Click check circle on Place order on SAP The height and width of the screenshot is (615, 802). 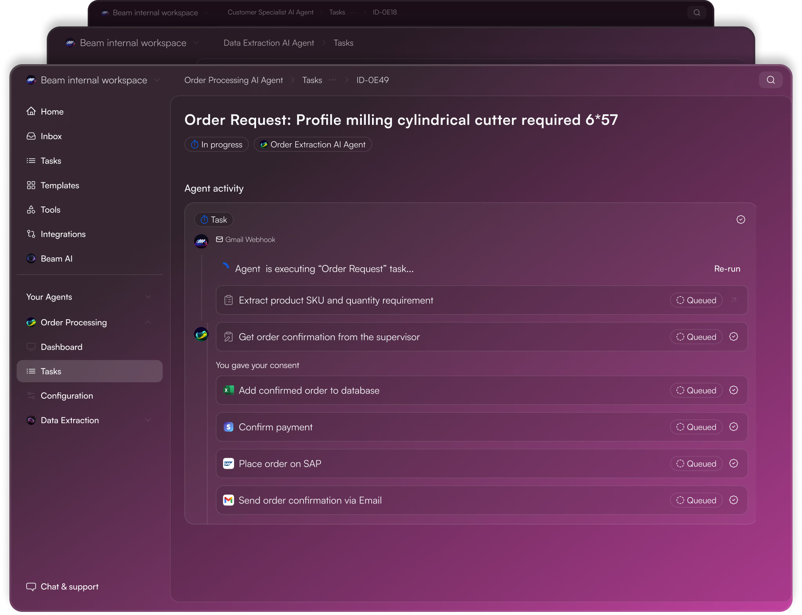(x=733, y=464)
